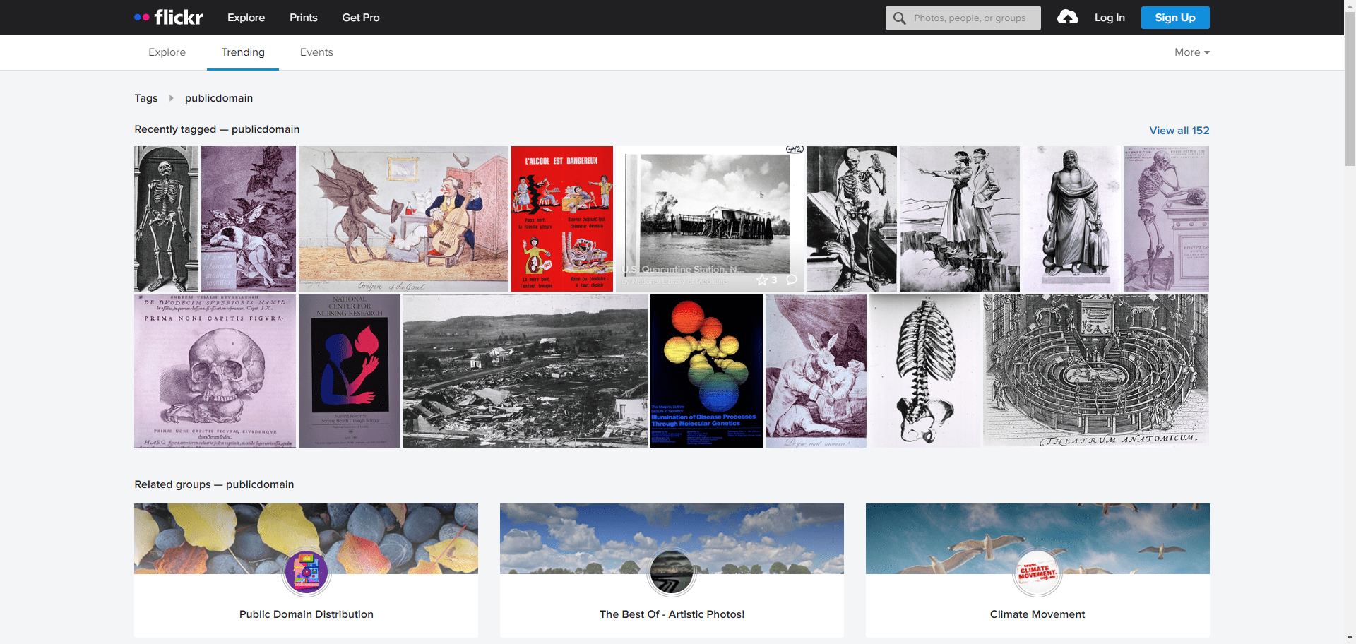Open the Explore sub-navigation tab

pos(167,52)
